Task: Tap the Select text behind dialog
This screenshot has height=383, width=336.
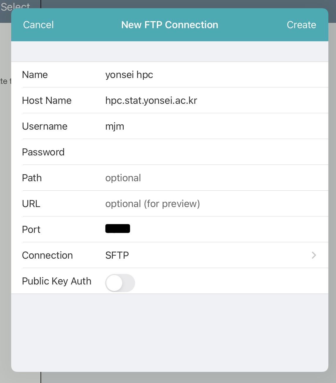Action: (15, 6)
